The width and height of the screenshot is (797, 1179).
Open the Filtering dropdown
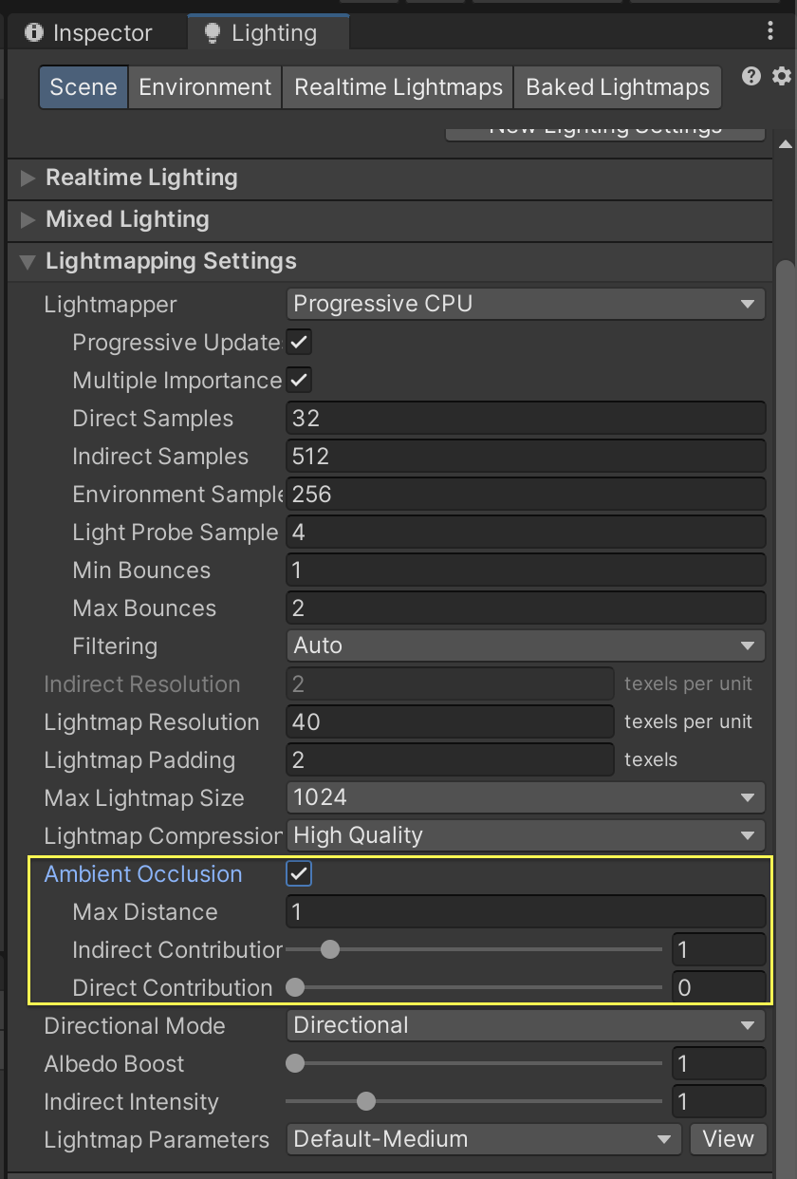click(x=526, y=646)
